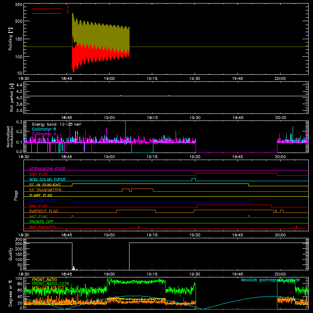Viewport: 313px width, 313px height.
Task: Select the red line sample in the pointing legend
Action: pyautogui.click(x=47, y=8)
